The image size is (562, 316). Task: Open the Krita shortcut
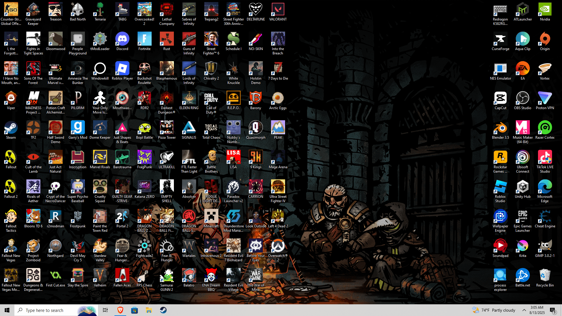(x=523, y=248)
